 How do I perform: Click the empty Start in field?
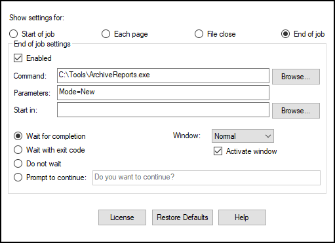tap(163, 109)
